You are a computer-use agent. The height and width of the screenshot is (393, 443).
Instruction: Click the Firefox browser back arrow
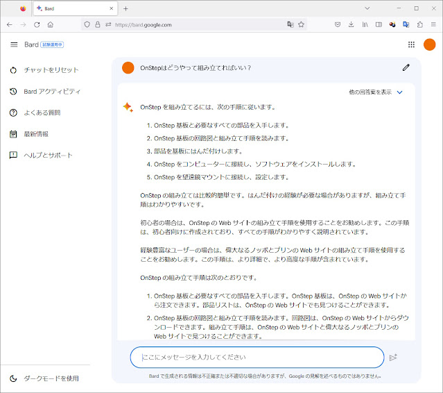pos(9,24)
